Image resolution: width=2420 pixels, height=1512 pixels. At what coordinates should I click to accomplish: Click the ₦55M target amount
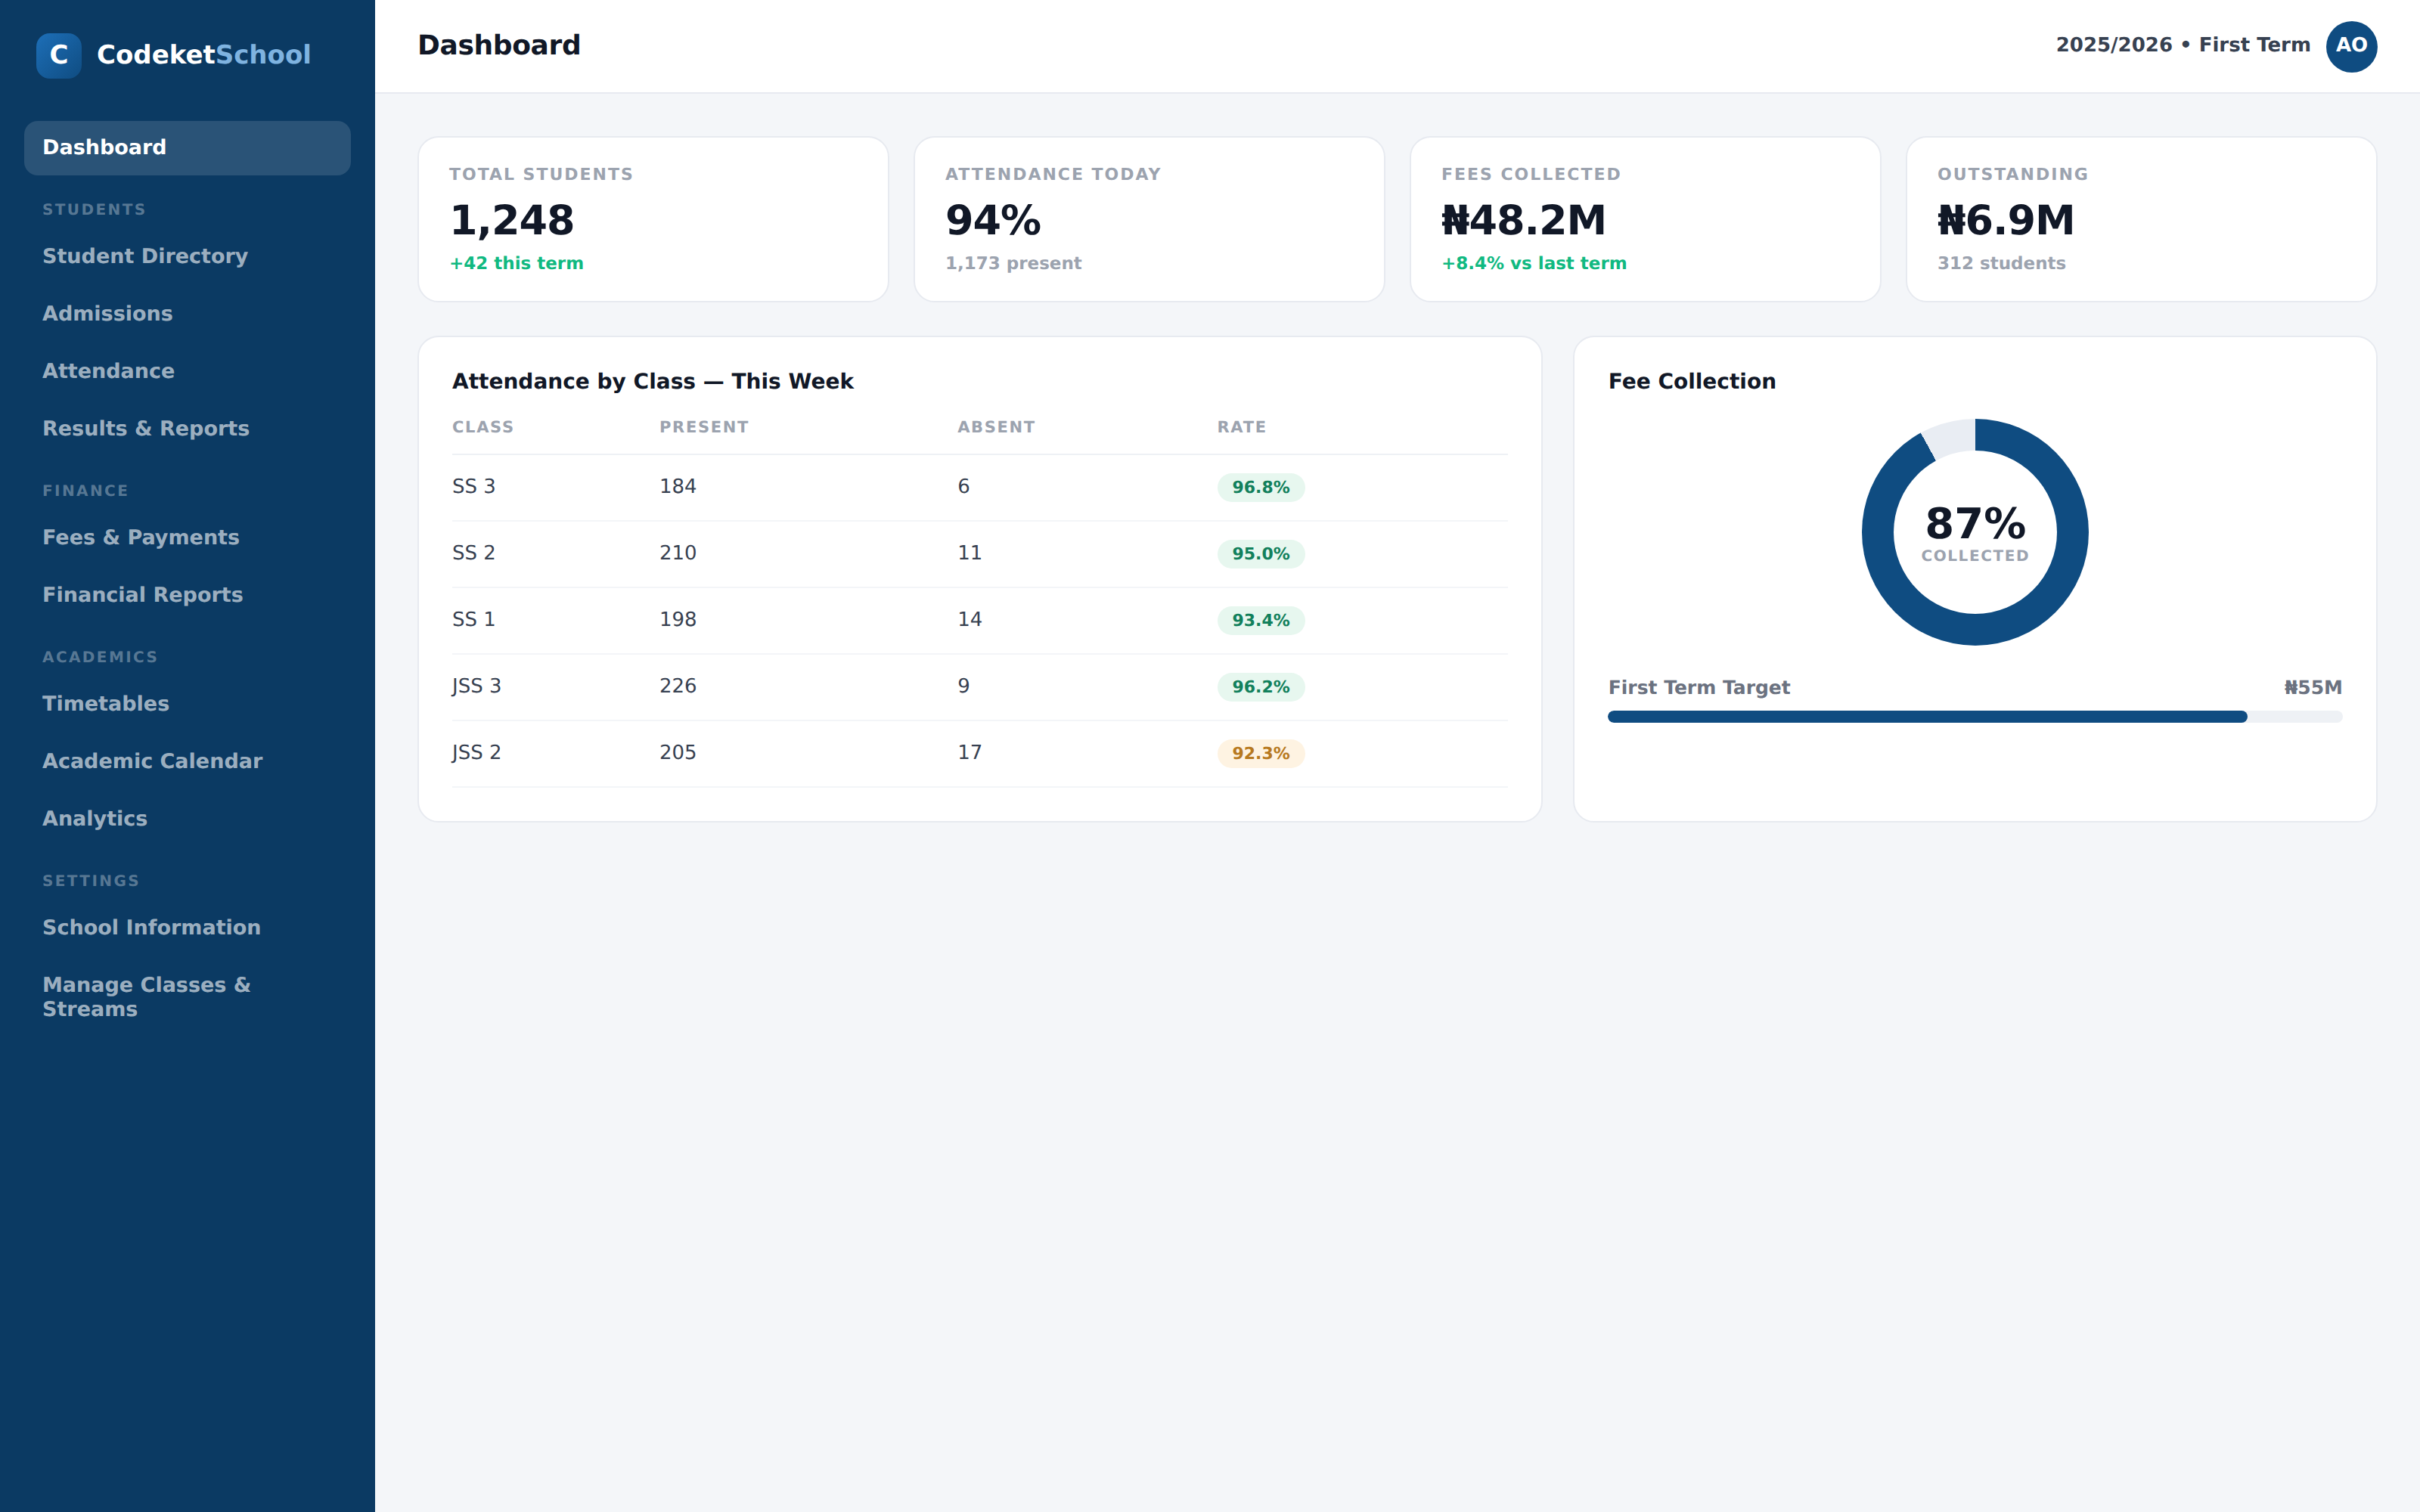coord(2313,688)
